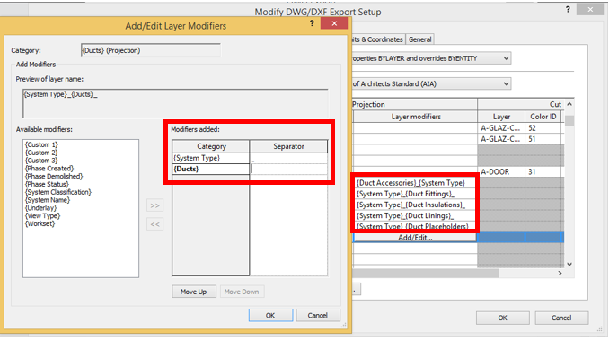Viewport: 609px width, 340px height.
Task: Select {Phase Status} modifier
Action: (x=47, y=184)
